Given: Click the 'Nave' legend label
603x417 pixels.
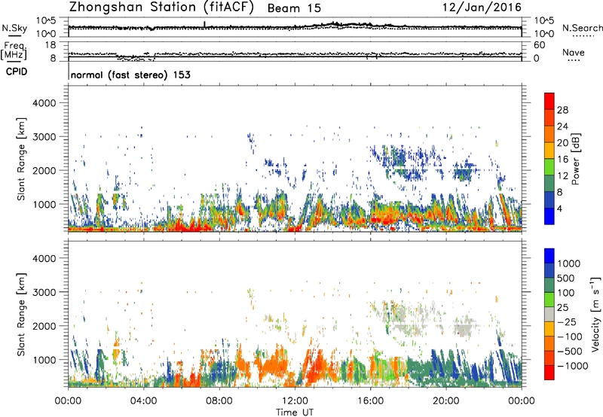Looking at the screenshot, I should coord(574,53).
